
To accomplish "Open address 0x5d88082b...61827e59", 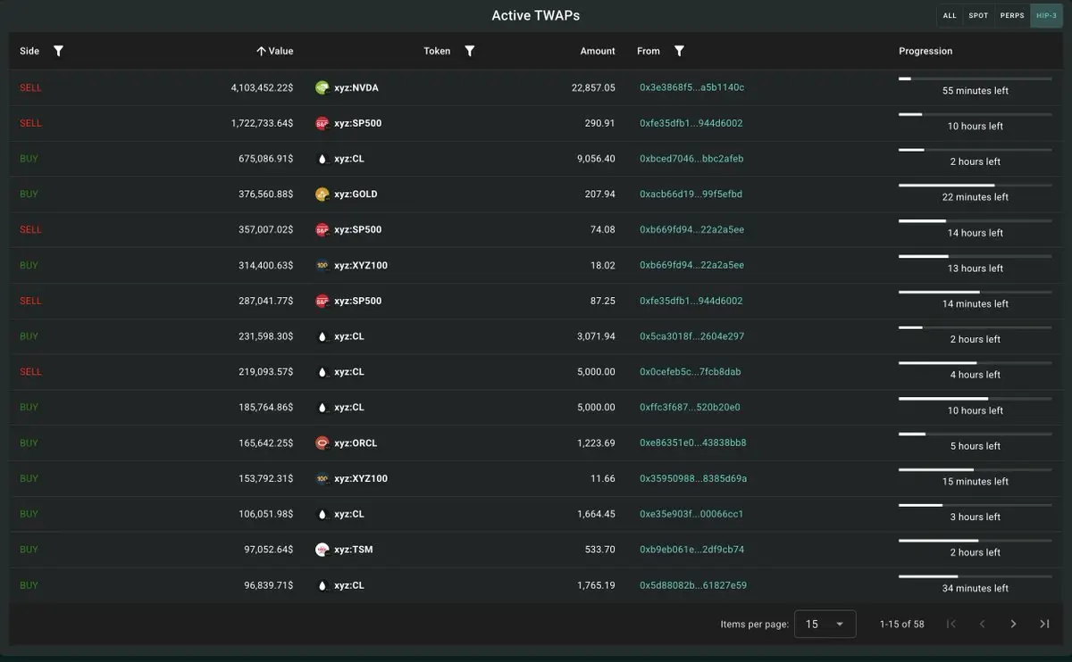I will pyautogui.click(x=693, y=585).
